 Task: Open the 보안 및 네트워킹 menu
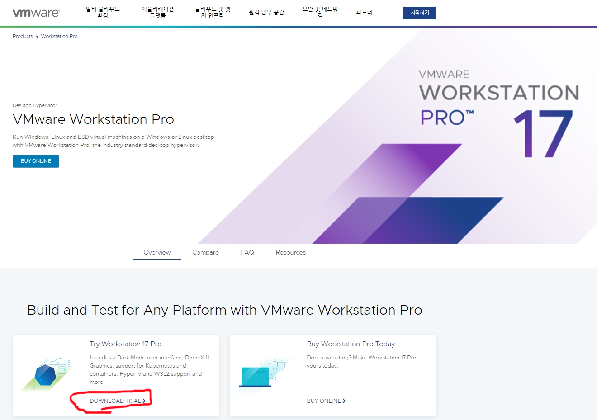320,12
